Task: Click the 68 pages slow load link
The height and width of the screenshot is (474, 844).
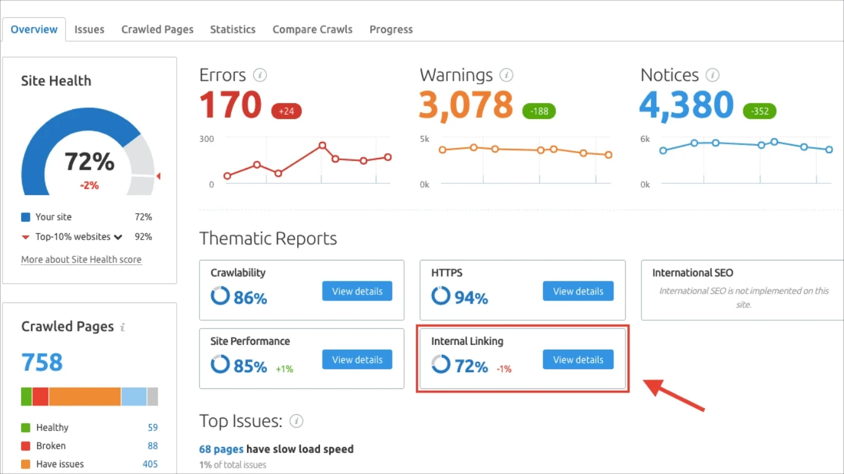Action: [221, 449]
